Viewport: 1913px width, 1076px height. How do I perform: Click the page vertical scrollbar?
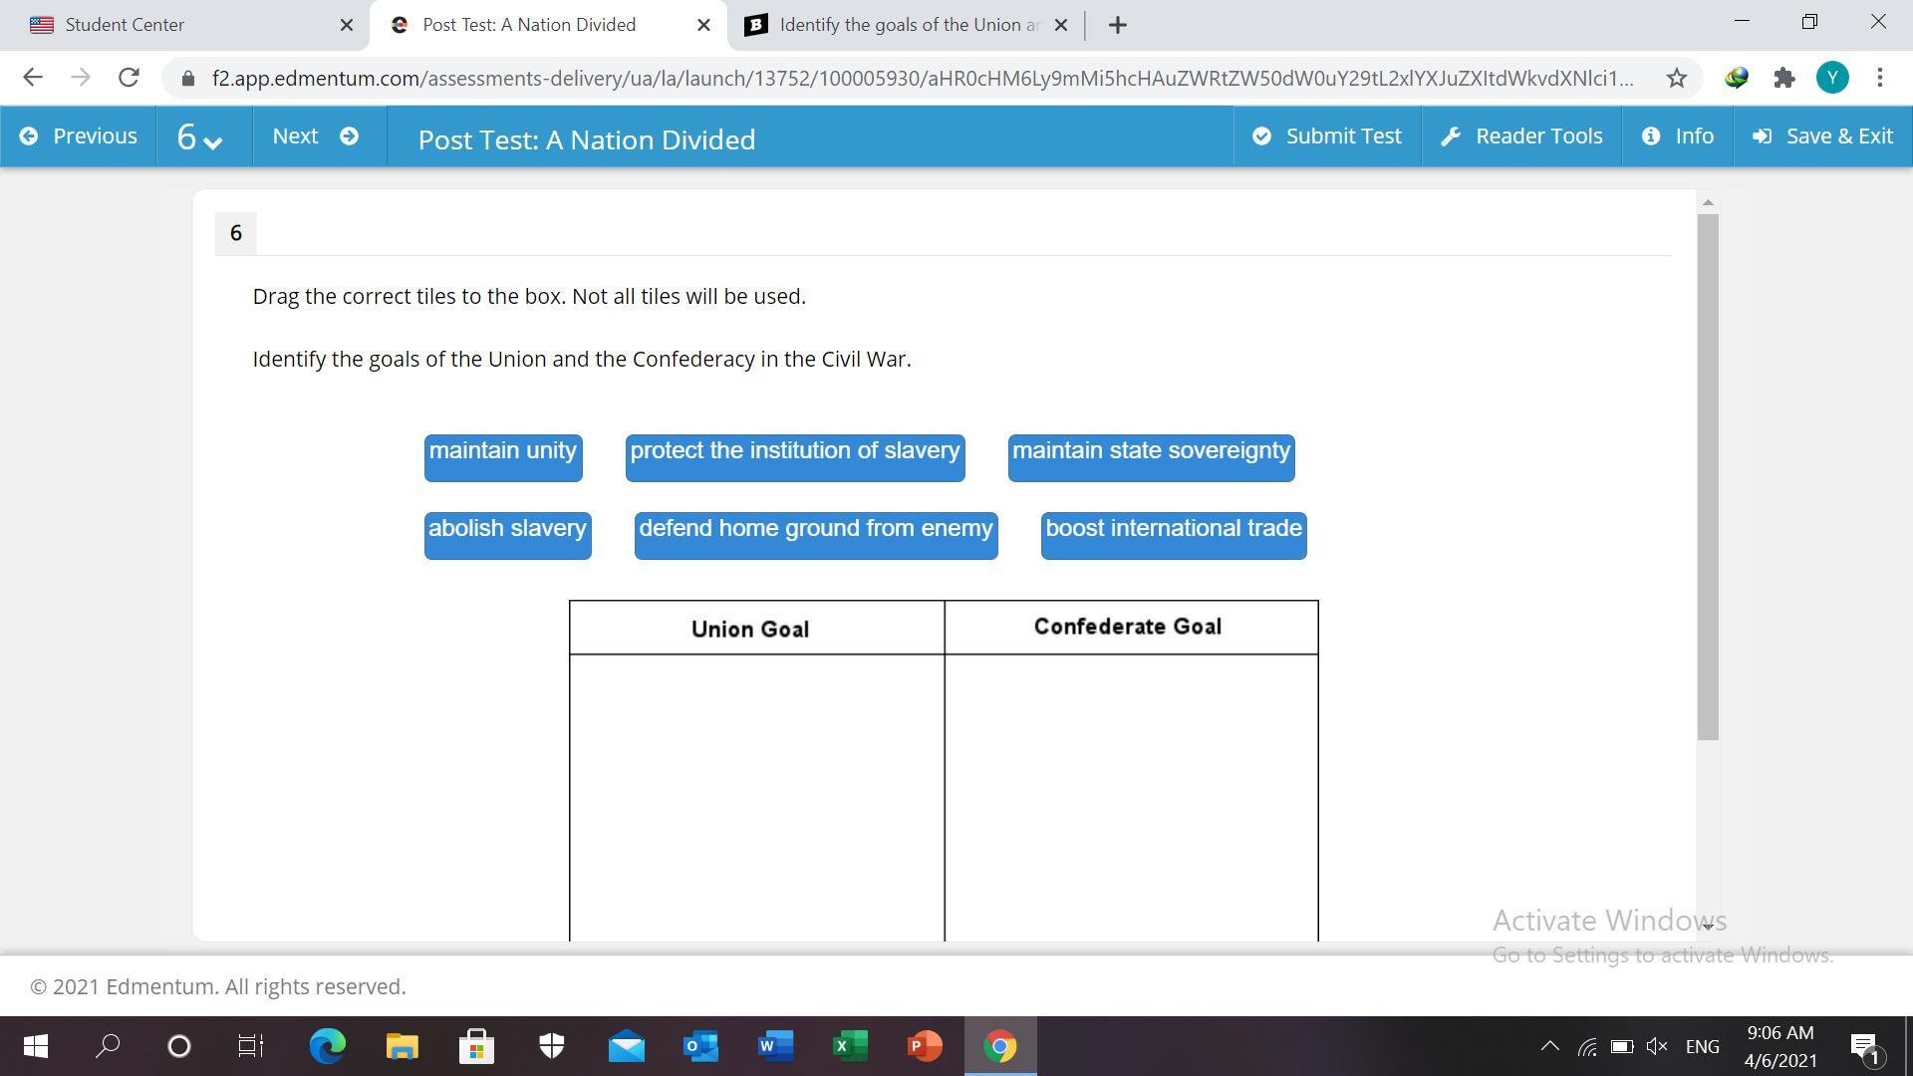[1708, 476]
